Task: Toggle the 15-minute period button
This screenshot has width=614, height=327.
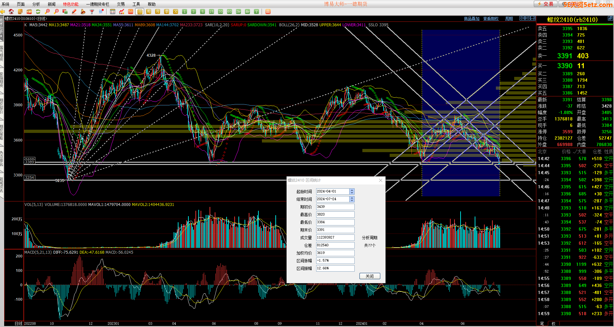Action: [212, 12]
